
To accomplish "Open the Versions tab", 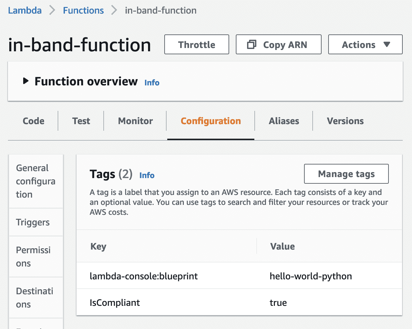I will tap(345, 121).
